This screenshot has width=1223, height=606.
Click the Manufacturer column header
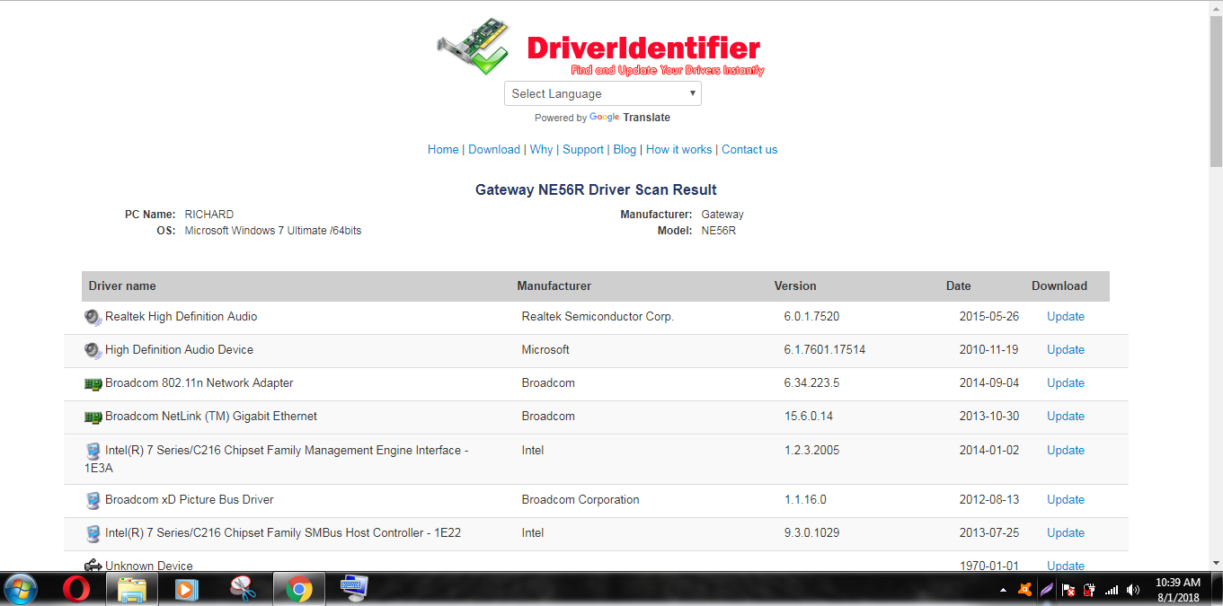554,286
